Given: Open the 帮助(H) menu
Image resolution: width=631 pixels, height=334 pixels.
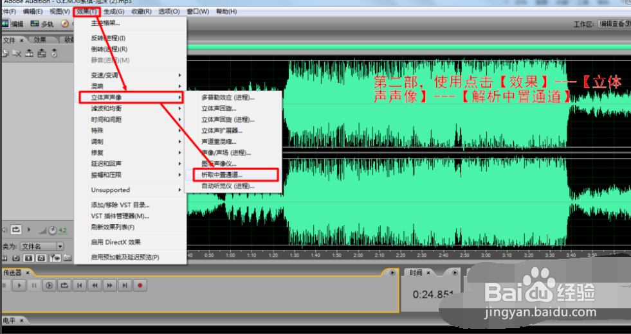Looking at the screenshot, I should [226, 12].
